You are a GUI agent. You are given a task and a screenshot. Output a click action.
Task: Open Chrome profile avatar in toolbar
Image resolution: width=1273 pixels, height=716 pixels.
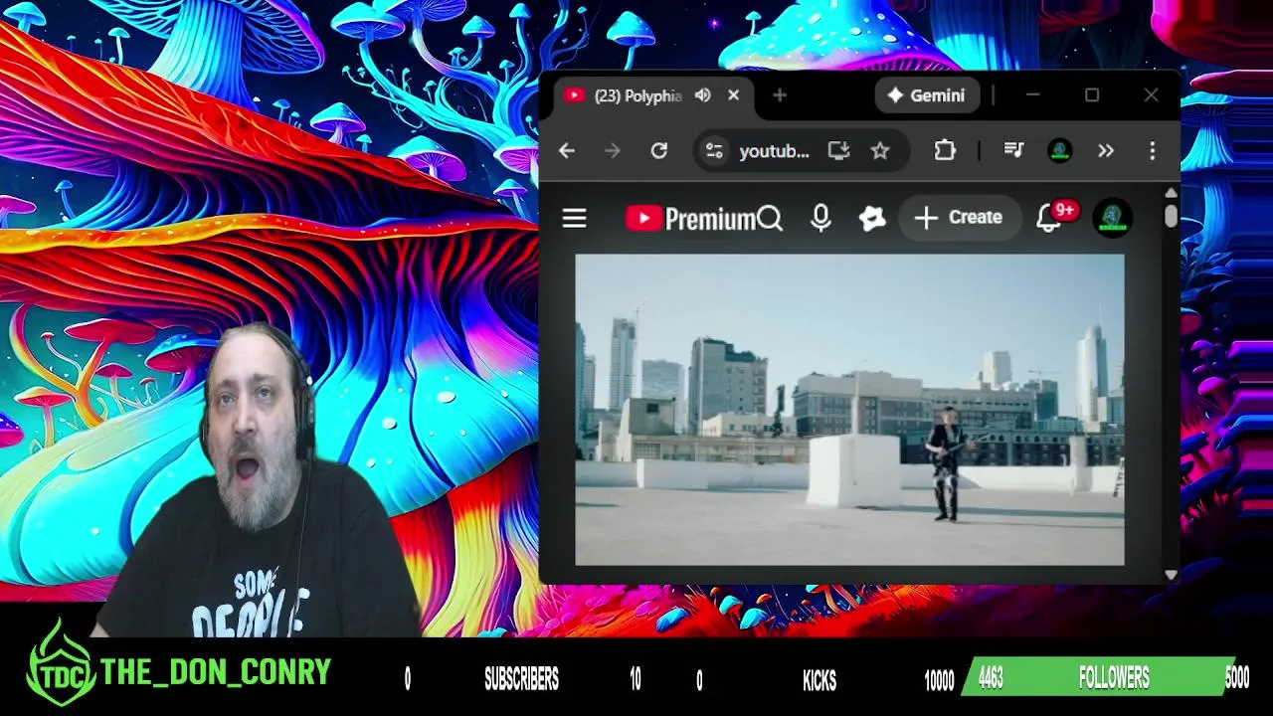click(x=1059, y=150)
